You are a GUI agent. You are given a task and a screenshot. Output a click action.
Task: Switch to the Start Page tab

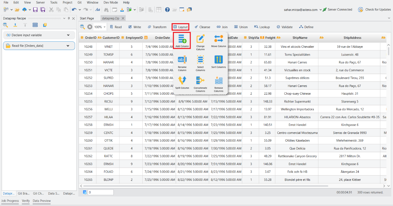[x=87, y=18]
